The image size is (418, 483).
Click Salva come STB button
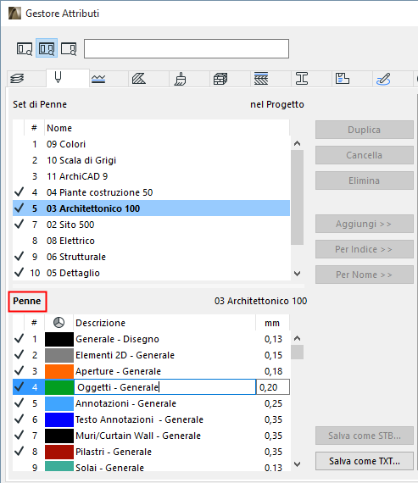click(364, 436)
